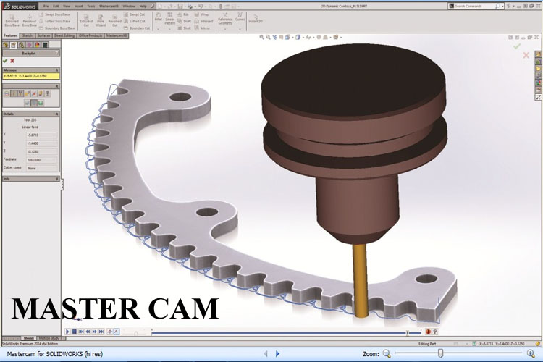Screen dimensions: 543x362
Task: Play the backplot simulation
Action: pyautogui.click(x=67, y=332)
